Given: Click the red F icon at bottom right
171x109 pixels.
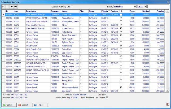Looking at the screenshot, I should [167, 104].
